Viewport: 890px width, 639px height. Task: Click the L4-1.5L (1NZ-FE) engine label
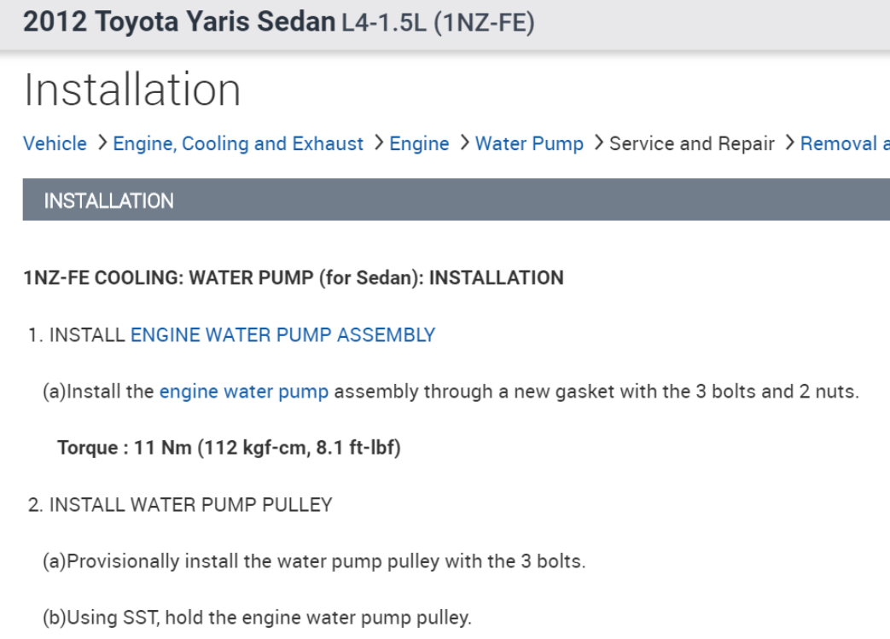(x=438, y=23)
